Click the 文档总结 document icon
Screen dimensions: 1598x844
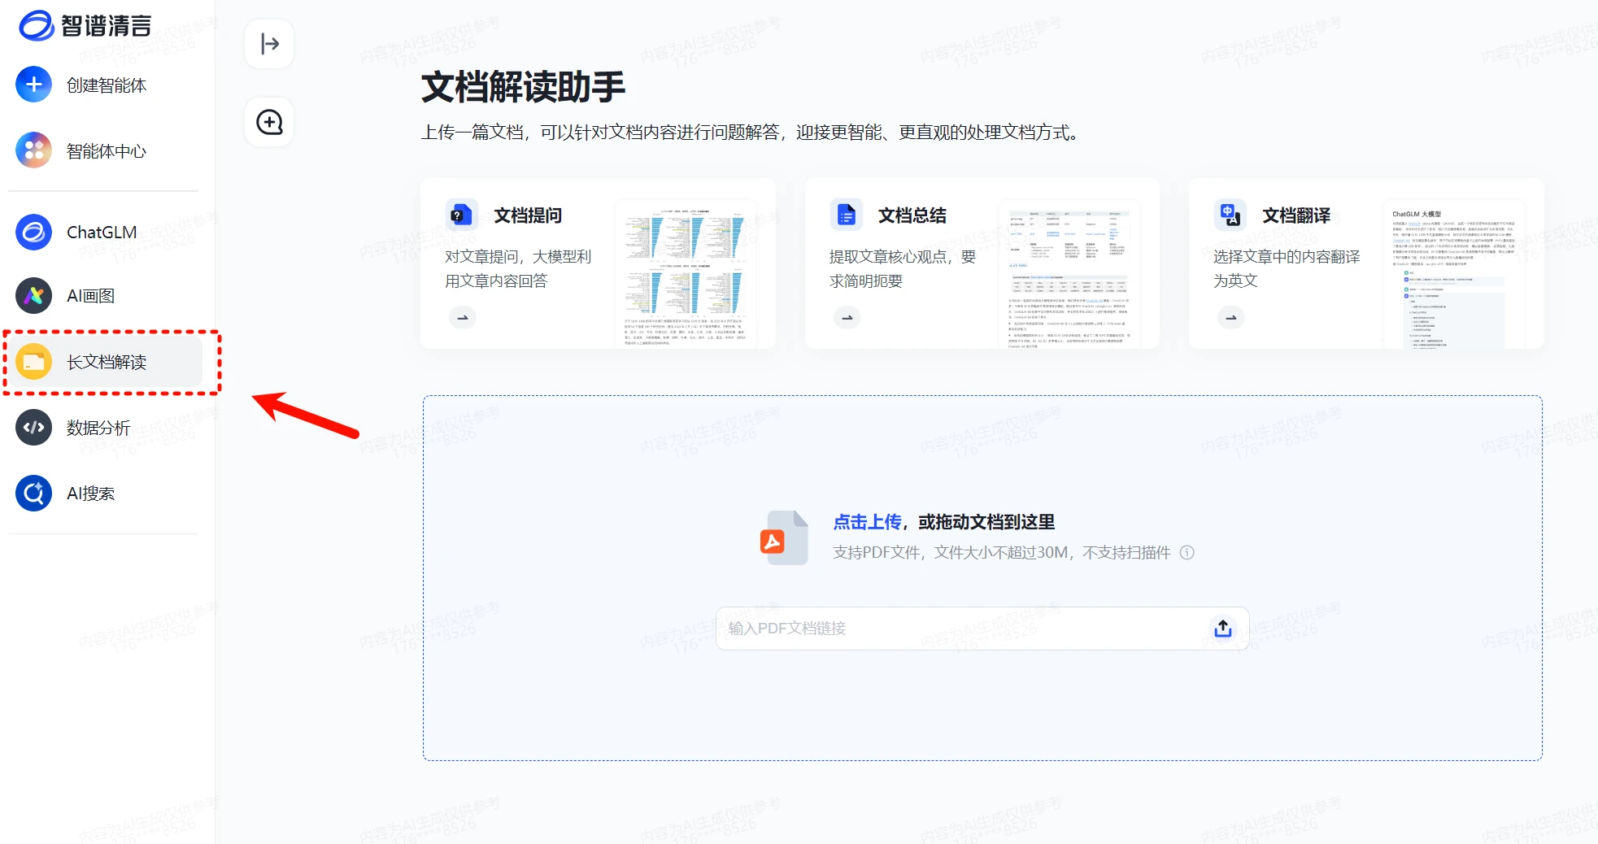846,215
